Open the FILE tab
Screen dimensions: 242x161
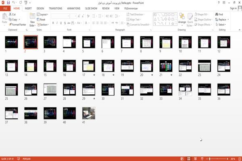5,8
